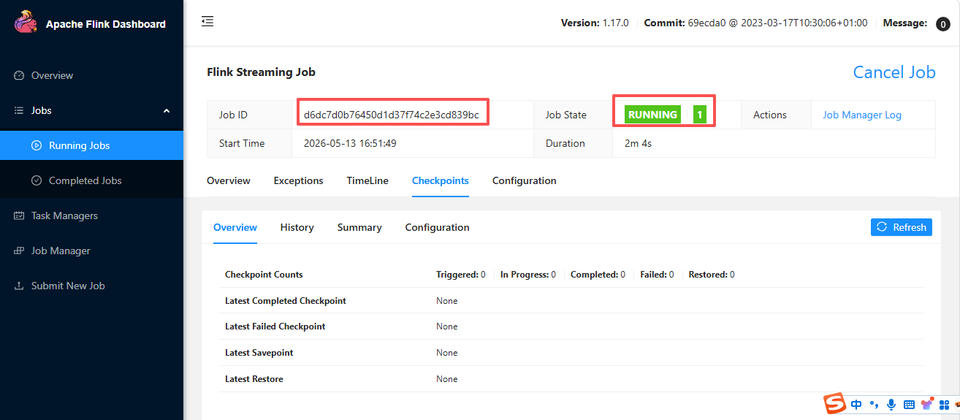The image size is (960, 420).
Task: Click the Latest Restore label
Action: (254, 379)
